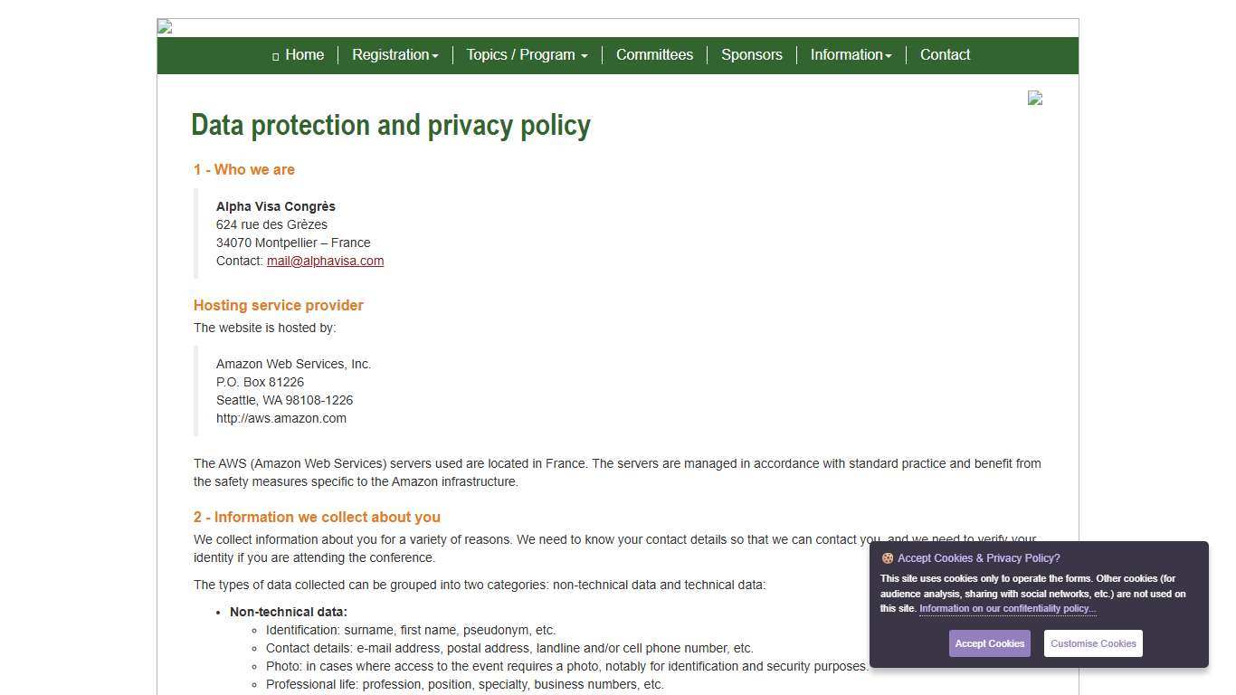Screen dimensions: 1236x695
Task: Click the "Hosting service provider" heading
Action: (279, 305)
